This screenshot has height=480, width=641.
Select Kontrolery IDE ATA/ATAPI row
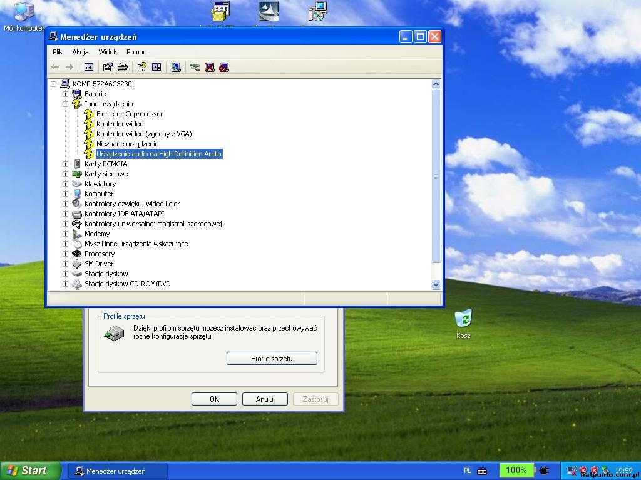click(x=125, y=214)
